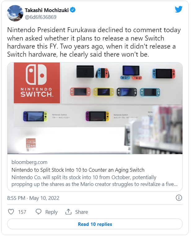The height and width of the screenshot is (237, 193).
Task: Click the blue verified badge
Action: coord(72,10)
